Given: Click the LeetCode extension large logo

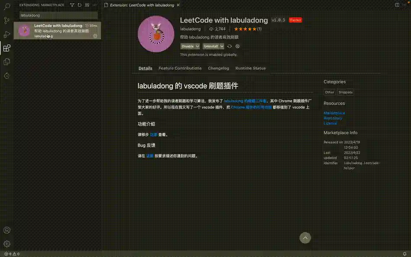Looking at the screenshot, I should pos(156,34).
